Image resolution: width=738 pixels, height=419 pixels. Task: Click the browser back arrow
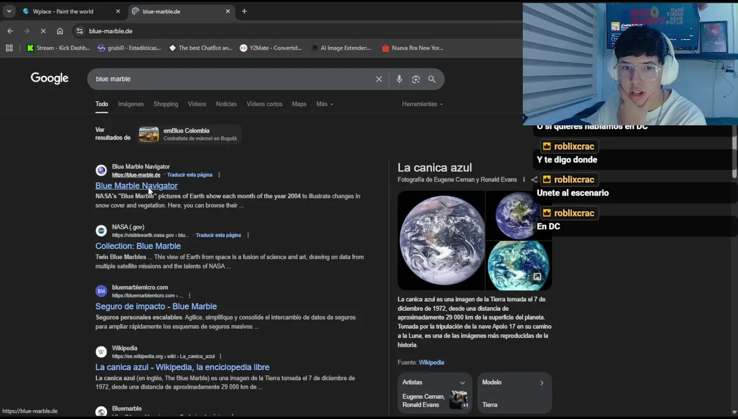point(10,31)
